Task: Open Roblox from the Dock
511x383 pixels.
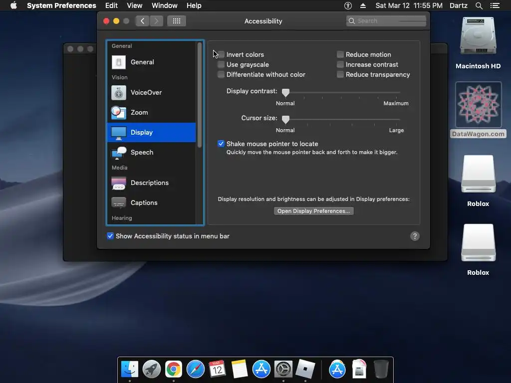Action: pyautogui.click(x=305, y=370)
